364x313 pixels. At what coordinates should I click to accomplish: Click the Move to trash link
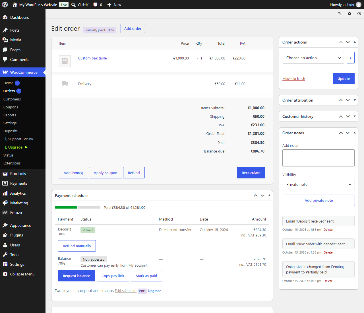pyautogui.click(x=294, y=79)
